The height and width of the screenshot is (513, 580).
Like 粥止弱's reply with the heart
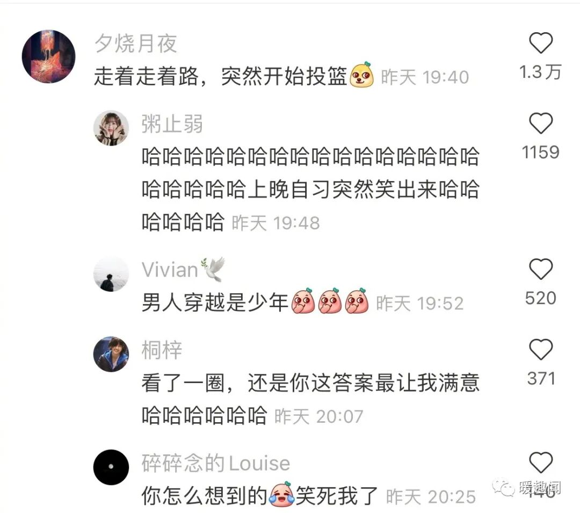(x=541, y=123)
